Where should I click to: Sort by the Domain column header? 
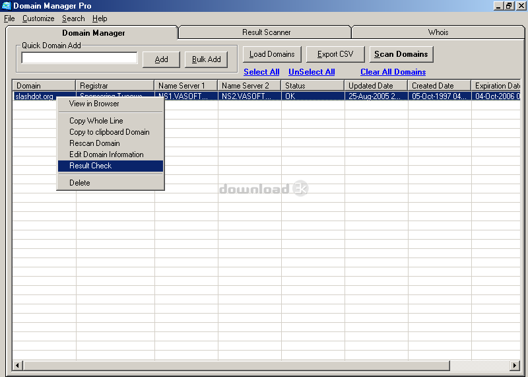[x=44, y=86]
